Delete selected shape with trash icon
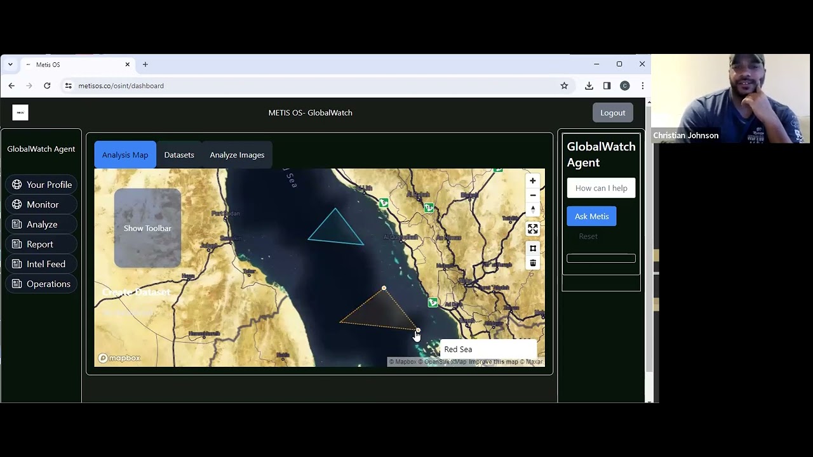Screen dimensions: 813x457 point(533,263)
